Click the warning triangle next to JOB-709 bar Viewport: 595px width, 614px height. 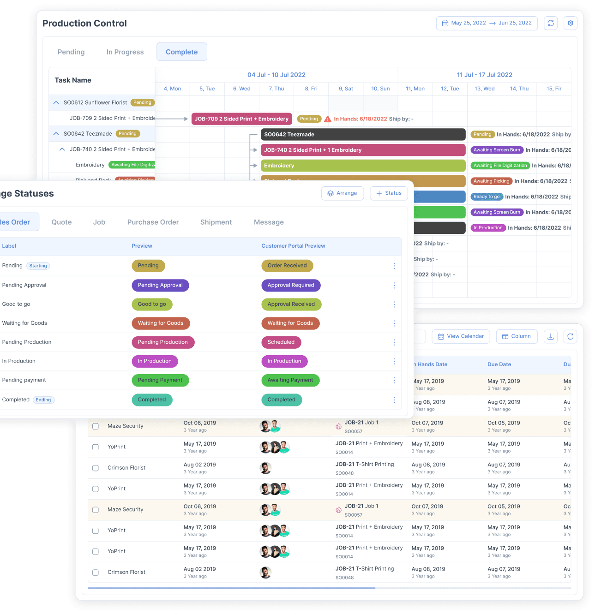pos(328,119)
